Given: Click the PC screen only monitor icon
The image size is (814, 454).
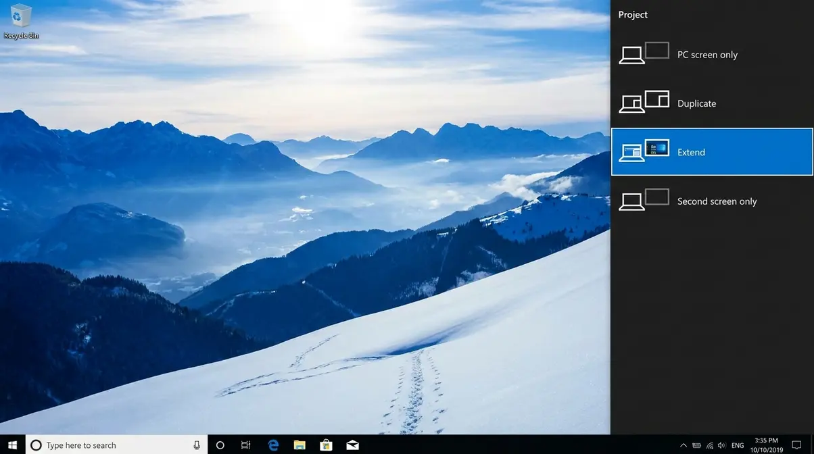Looking at the screenshot, I should click(x=644, y=53).
